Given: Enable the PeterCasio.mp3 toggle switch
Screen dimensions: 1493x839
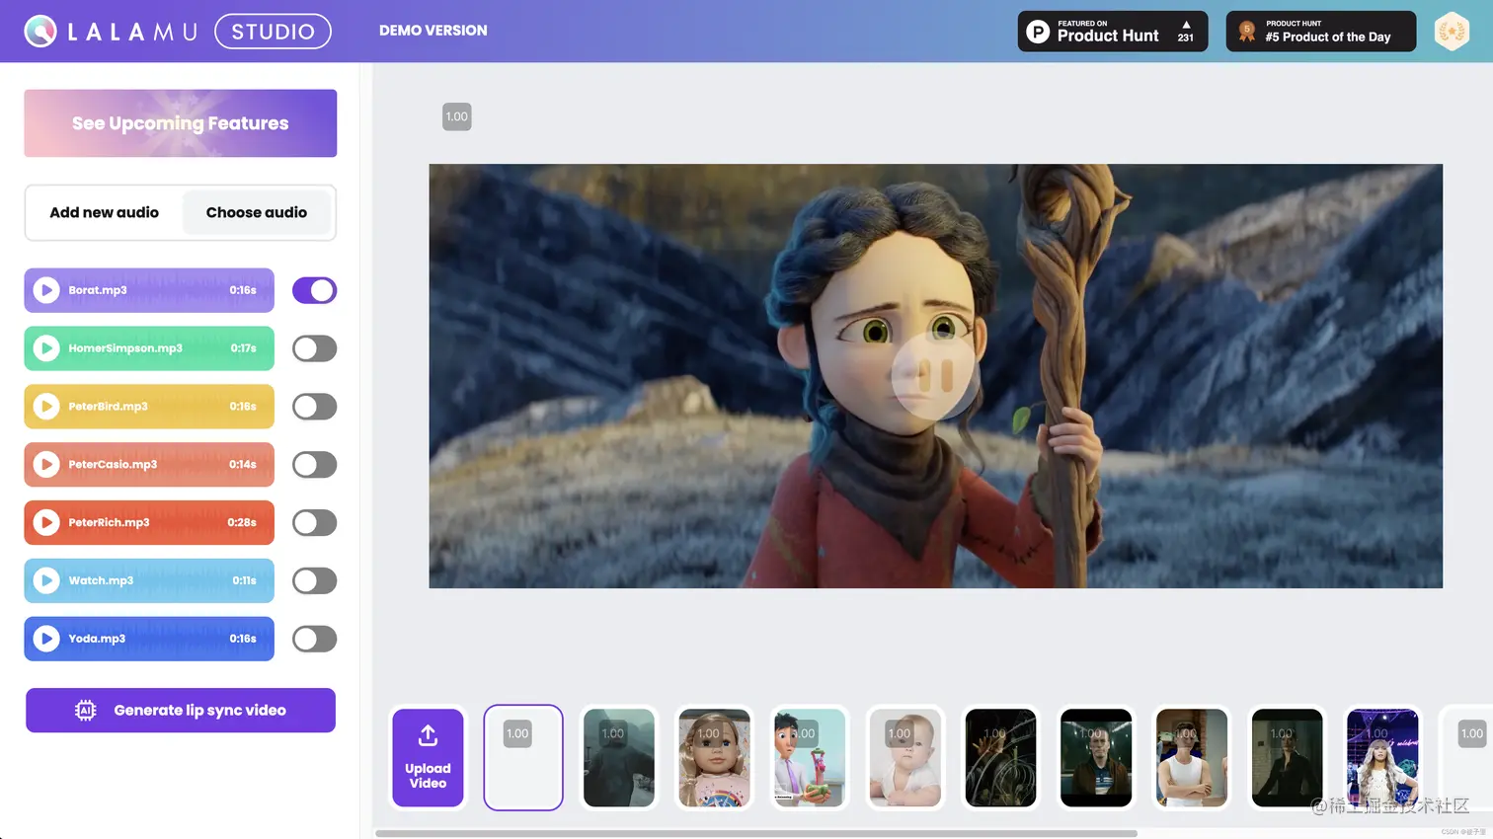Looking at the screenshot, I should point(314,464).
